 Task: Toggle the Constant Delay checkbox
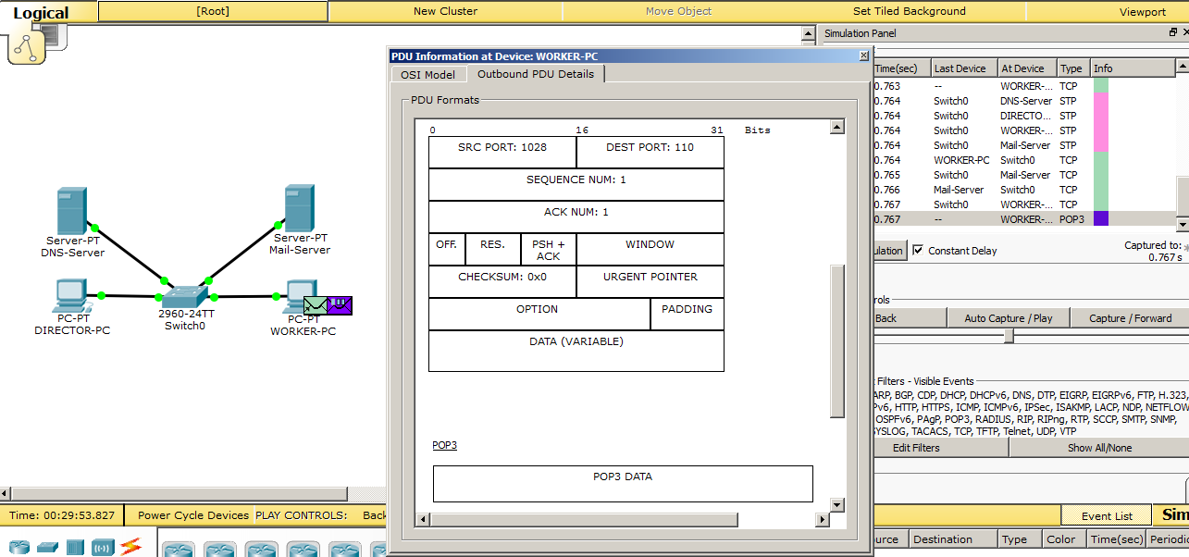918,251
